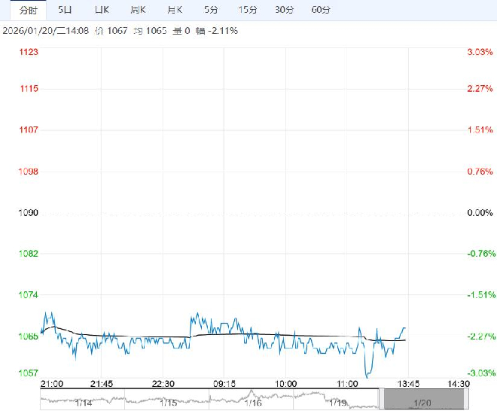Jump to 1/16 in overview timeline
The width and height of the screenshot is (497, 411).
click(x=252, y=403)
